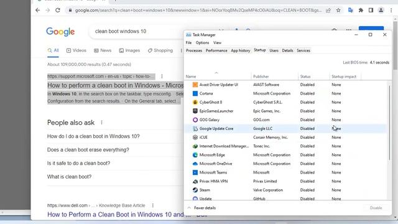Select the All results tab in Google
398x224 pixels.
coord(53,50)
